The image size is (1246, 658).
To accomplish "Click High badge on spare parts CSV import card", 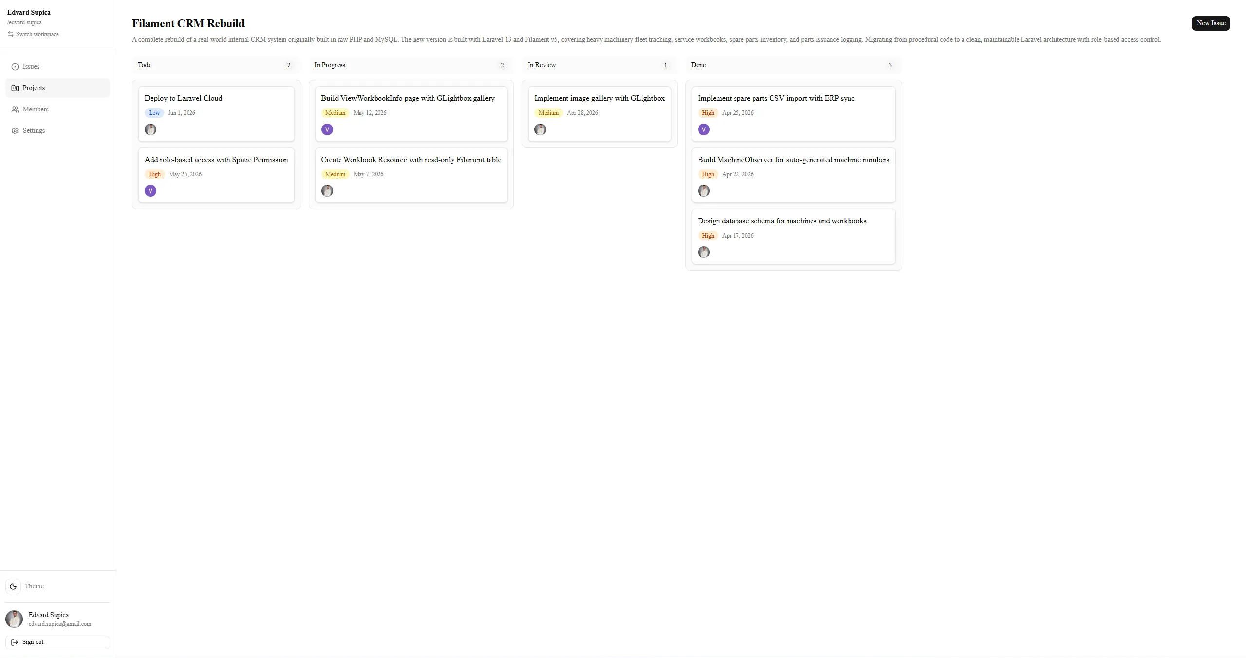I will pyautogui.click(x=708, y=113).
